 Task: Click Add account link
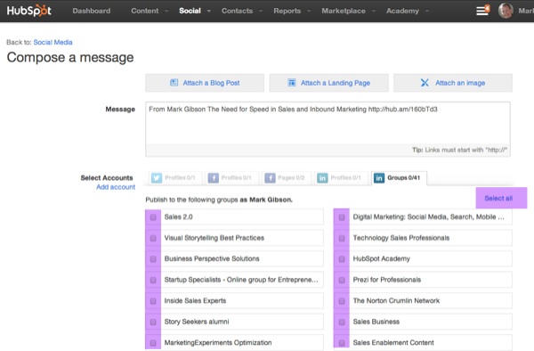(x=116, y=187)
